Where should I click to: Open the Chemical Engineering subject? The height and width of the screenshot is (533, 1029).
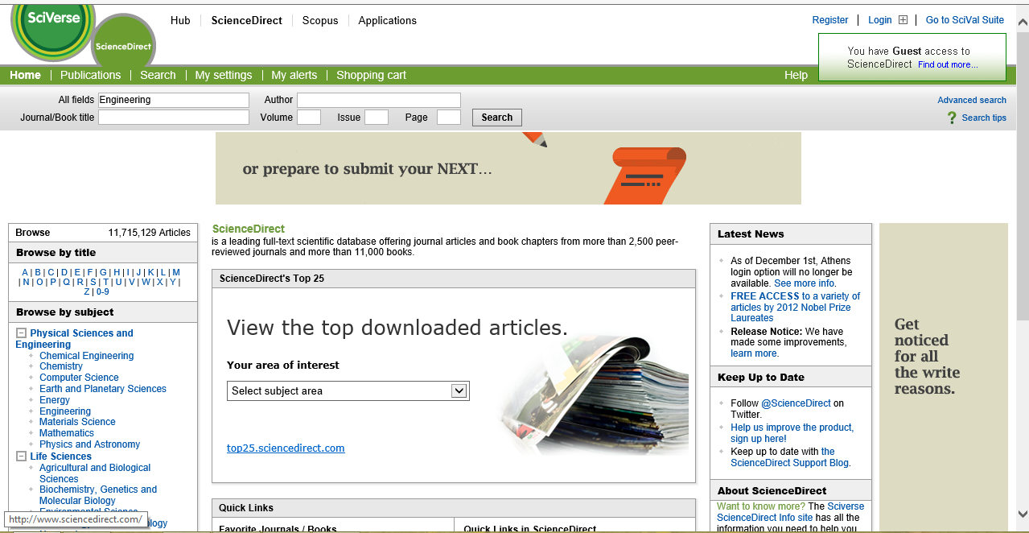click(87, 355)
